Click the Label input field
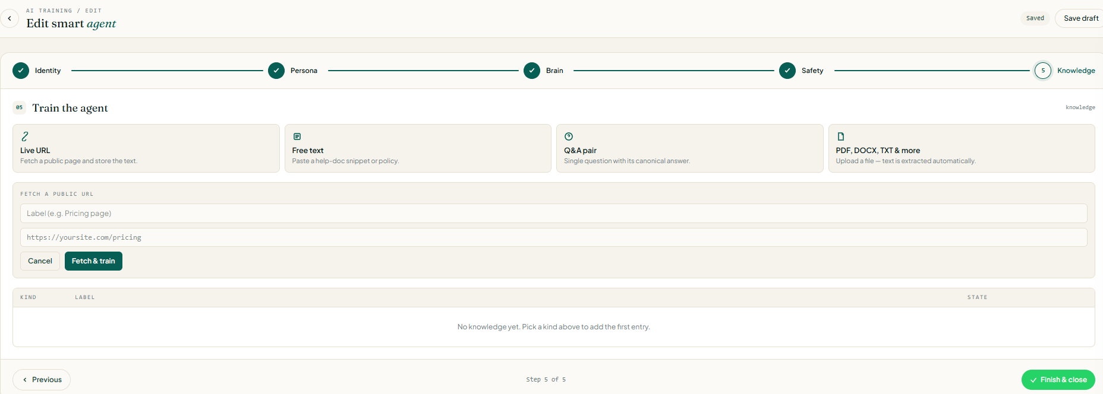 coord(554,214)
